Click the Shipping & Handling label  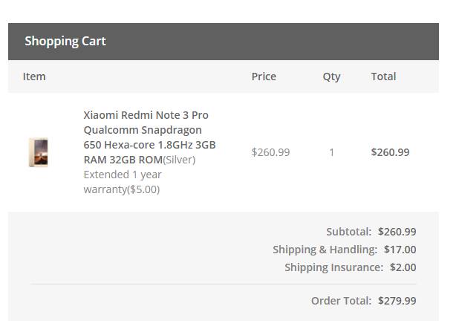point(325,250)
